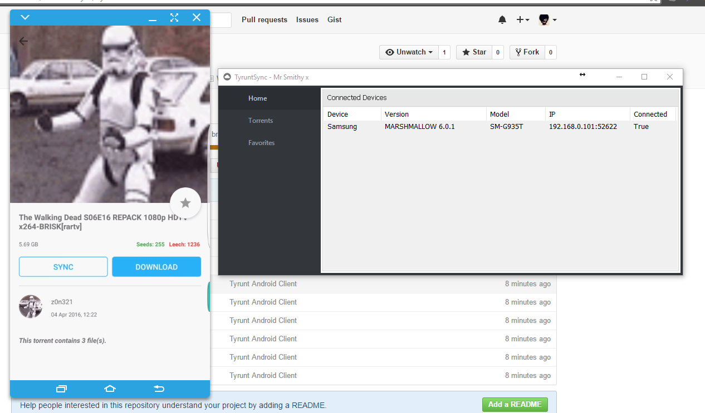Click the Leech: 1236 label
Image resolution: width=705 pixels, height=413 pixels.
(185, 245)
